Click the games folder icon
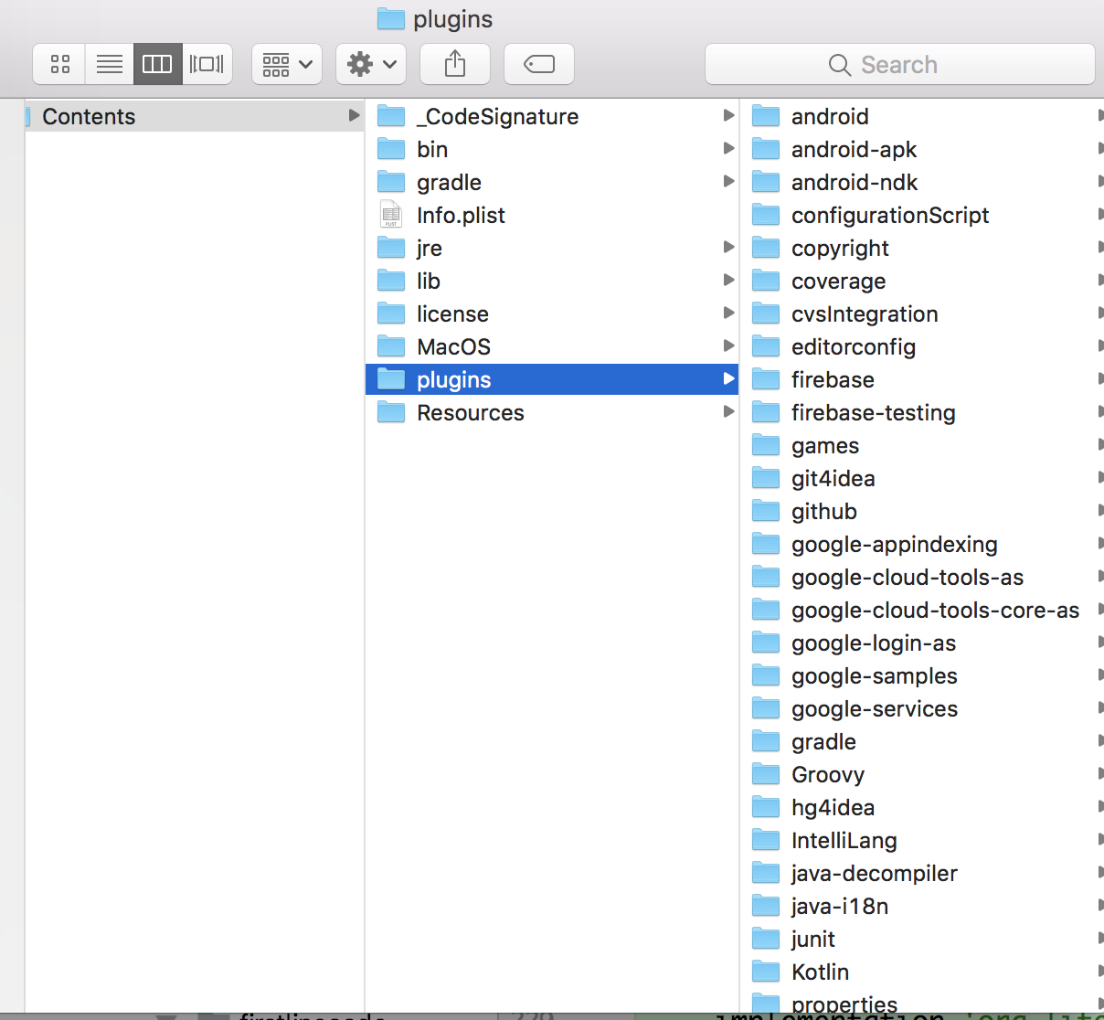The width and height of the screenshot is (1104, 1020). pos(766,445)
